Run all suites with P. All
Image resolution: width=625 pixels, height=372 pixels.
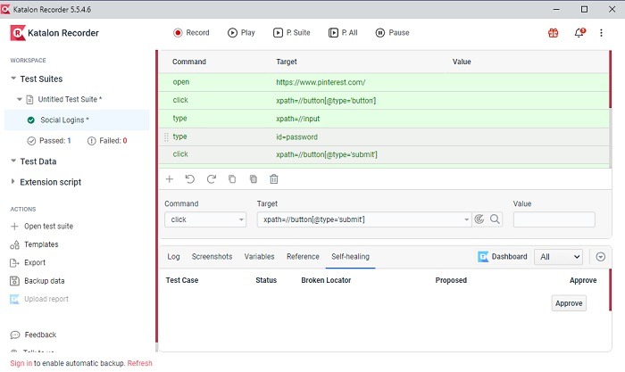tap(343, 33)
